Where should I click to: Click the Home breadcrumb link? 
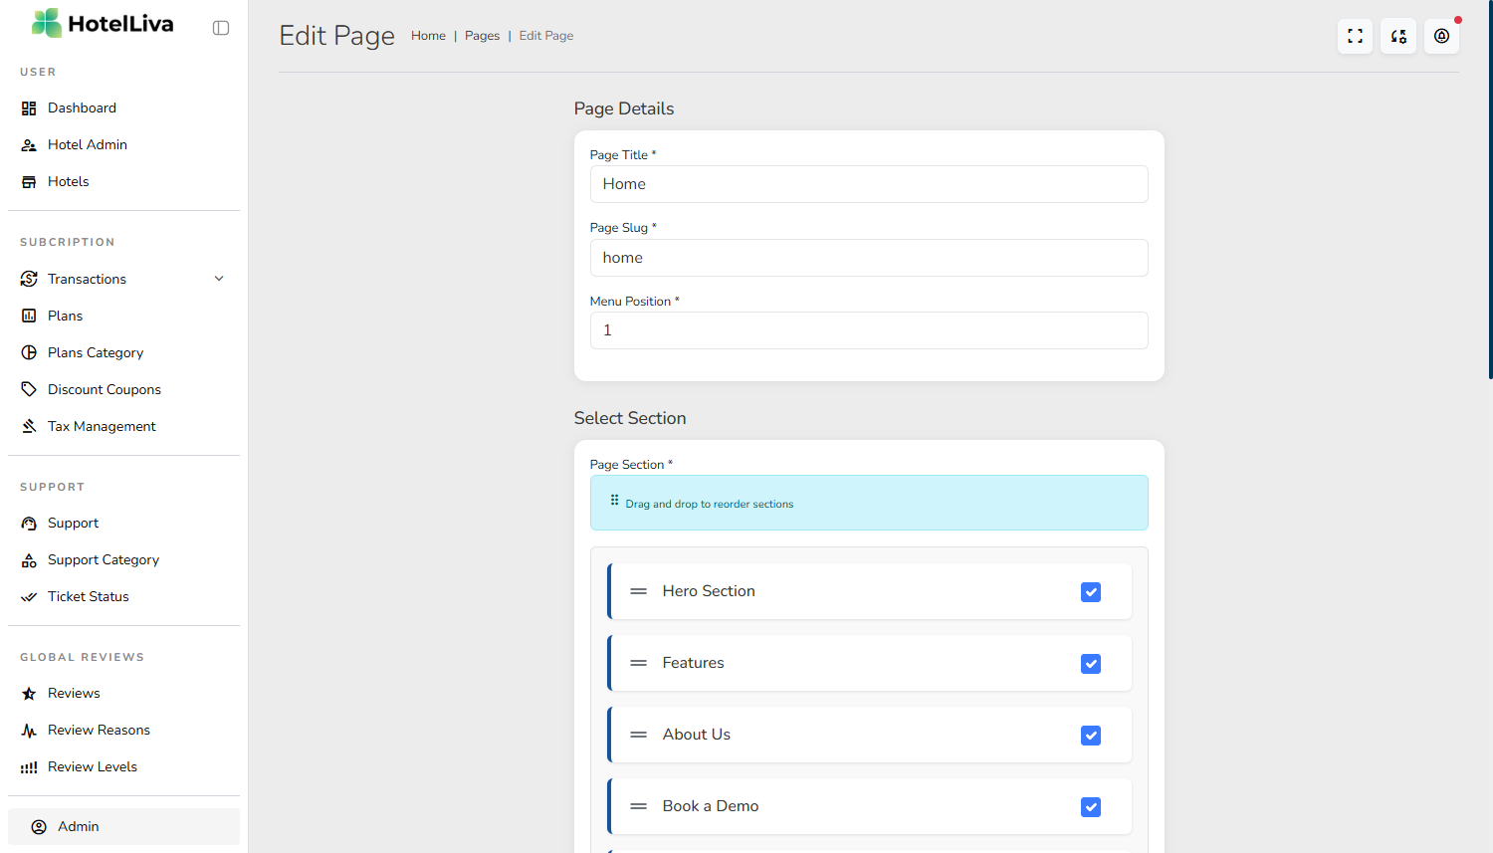coord(428,36)
